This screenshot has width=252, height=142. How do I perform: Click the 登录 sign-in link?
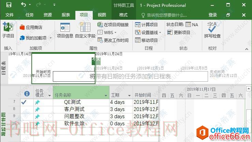pos(213,15)
